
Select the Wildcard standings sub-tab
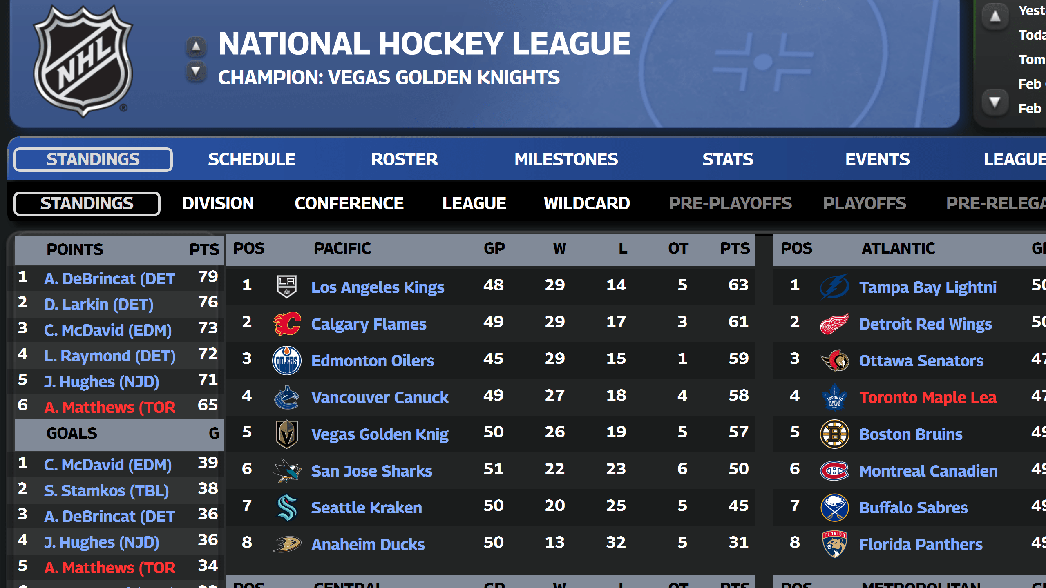pos(587,203)
